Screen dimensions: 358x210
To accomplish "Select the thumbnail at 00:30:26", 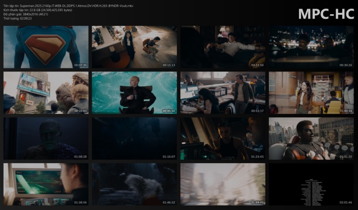I will [311, 47].
